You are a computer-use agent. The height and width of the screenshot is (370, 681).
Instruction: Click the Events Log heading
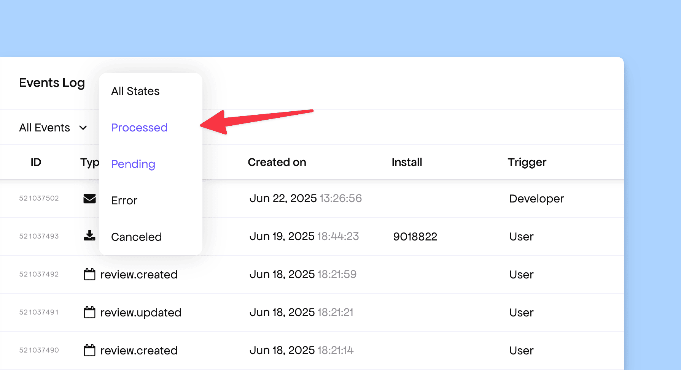click(x=52, y=83)
